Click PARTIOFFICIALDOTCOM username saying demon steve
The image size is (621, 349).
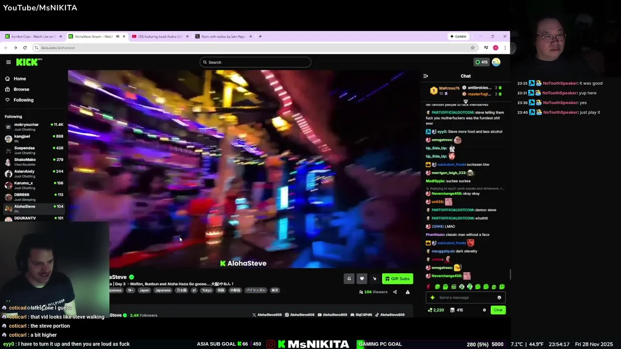pyautogui.click(x=453, y=210)
